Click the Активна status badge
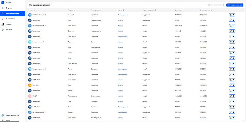The height and width of the screenshot is (122, 246). pos(121,26)
